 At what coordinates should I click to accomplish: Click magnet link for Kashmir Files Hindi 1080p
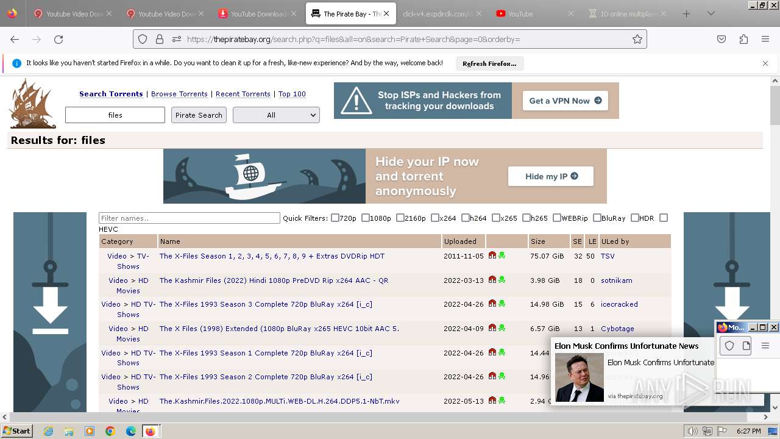point(492,280)
